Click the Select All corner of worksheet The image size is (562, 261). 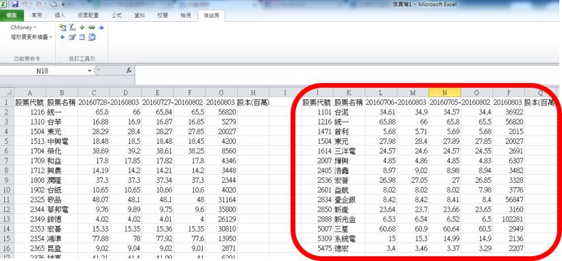[7, 92]
